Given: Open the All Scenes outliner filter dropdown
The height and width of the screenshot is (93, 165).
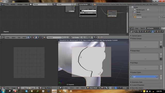Looking at the screenshot, I should (153, 28).
